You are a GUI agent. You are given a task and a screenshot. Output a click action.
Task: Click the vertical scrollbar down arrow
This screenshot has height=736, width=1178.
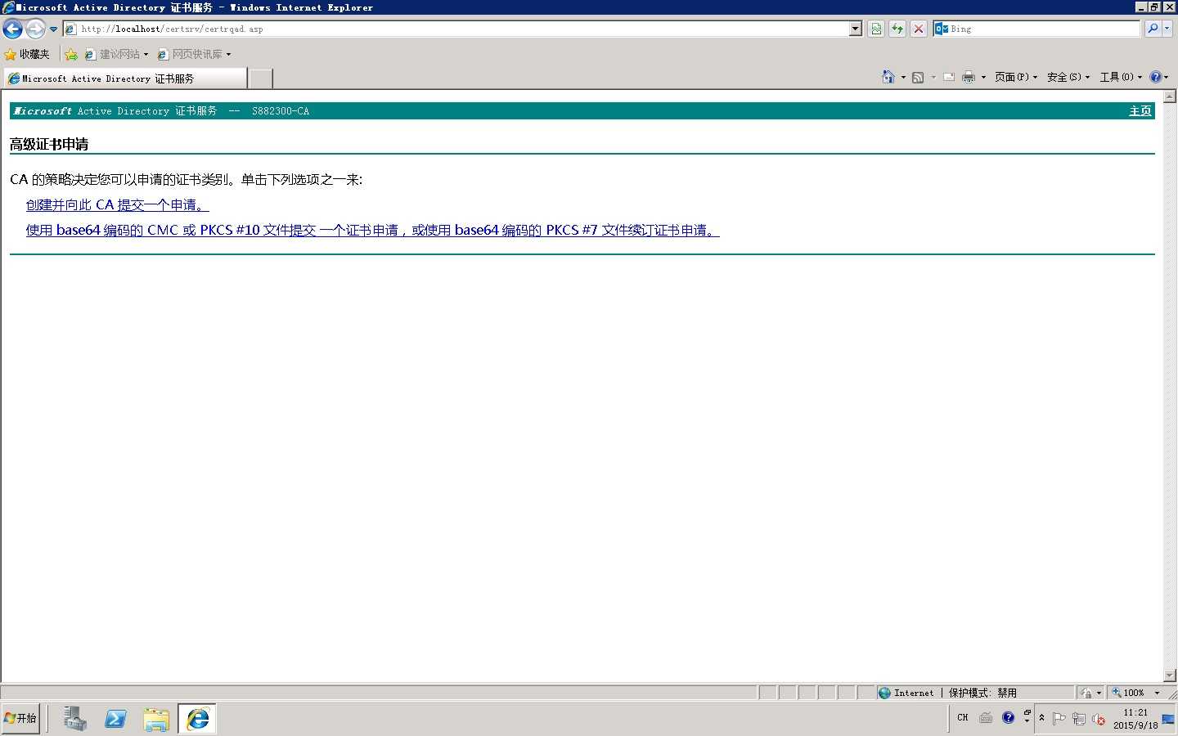(1170, 675)
